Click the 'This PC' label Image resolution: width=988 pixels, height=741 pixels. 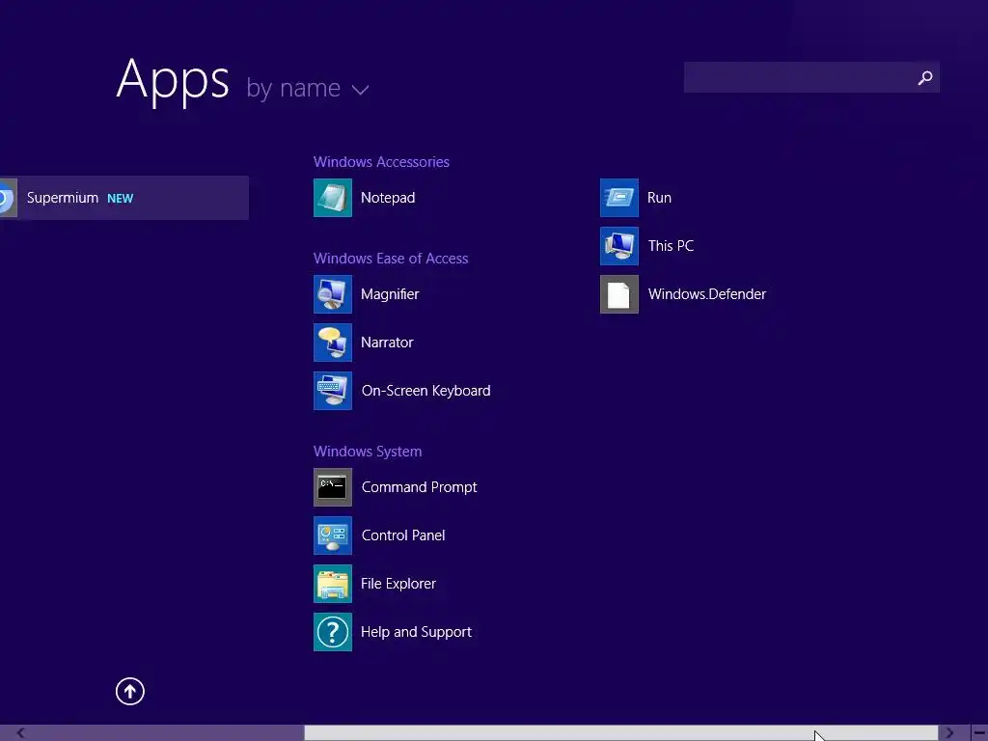[671, 246]
